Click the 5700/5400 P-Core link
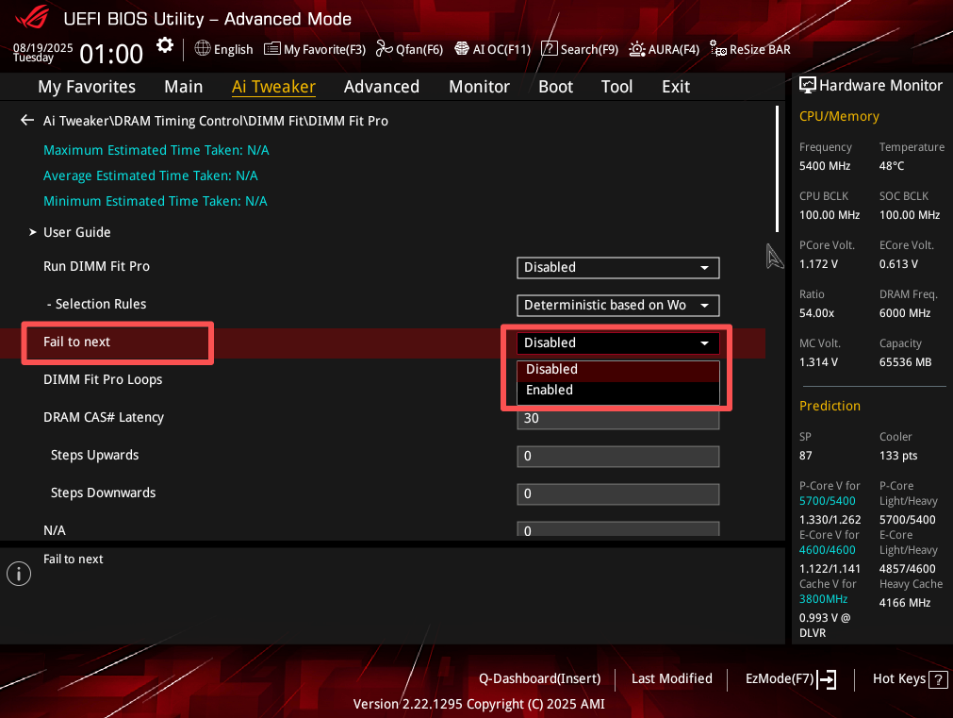 [828, 501]
